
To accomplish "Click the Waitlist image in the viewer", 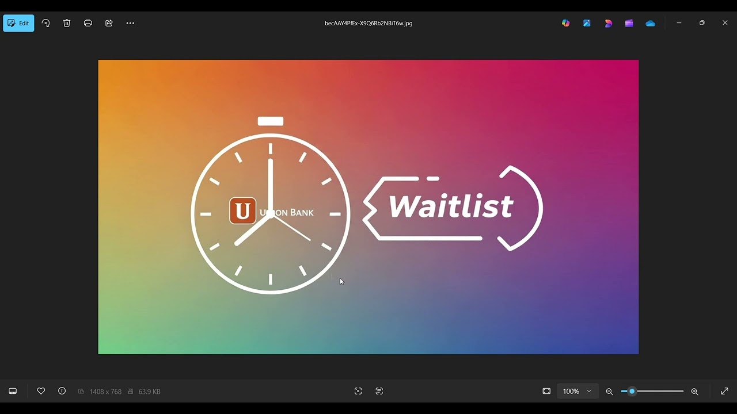I will point(368,207).
